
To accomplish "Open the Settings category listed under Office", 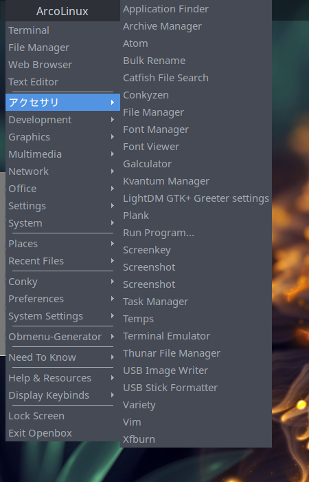I will pyautogui.click(x=63, y=206).
